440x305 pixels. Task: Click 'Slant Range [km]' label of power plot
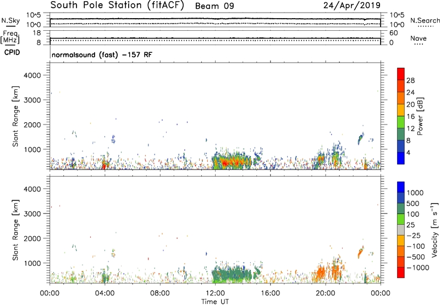[15, 116]
